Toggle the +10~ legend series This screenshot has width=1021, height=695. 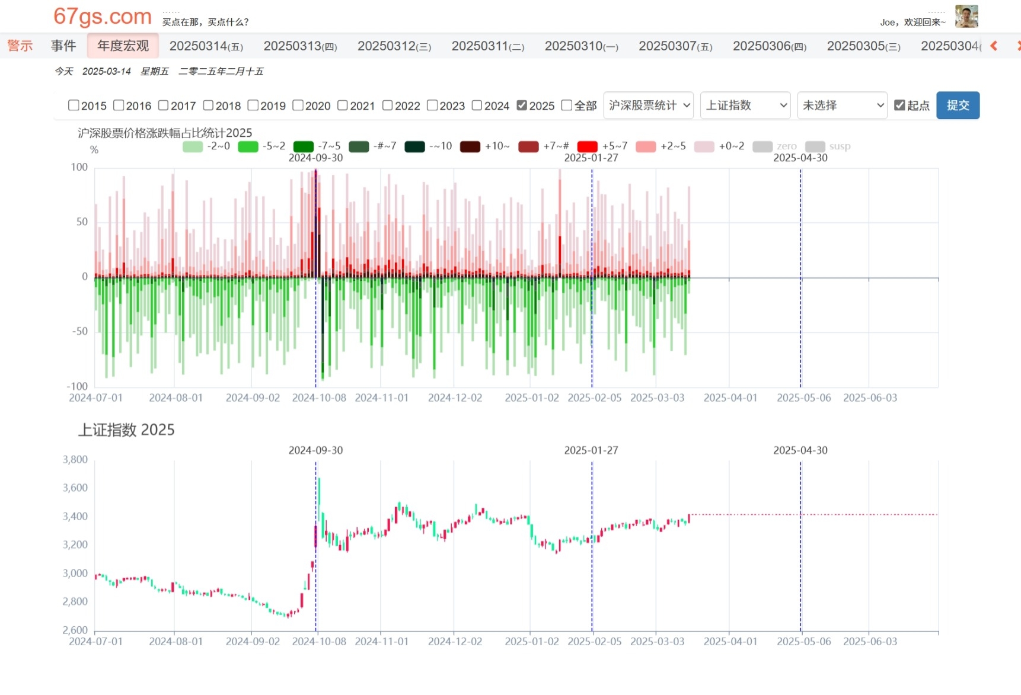point(485,146)
